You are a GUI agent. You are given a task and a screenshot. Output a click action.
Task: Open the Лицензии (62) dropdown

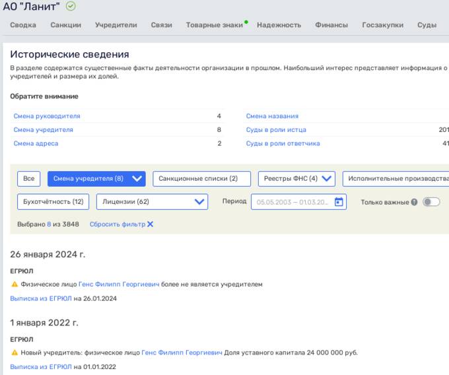tap(152, 202)
